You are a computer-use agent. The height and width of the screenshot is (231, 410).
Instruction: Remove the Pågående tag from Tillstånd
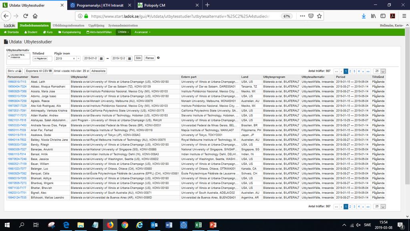pos(35,59)
